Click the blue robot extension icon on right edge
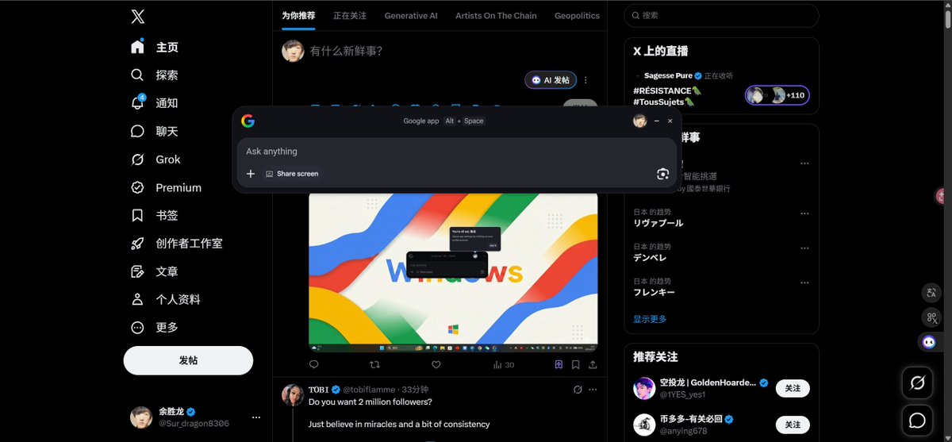Viewport: 952px width, 442px height. [x=929, y=341]
